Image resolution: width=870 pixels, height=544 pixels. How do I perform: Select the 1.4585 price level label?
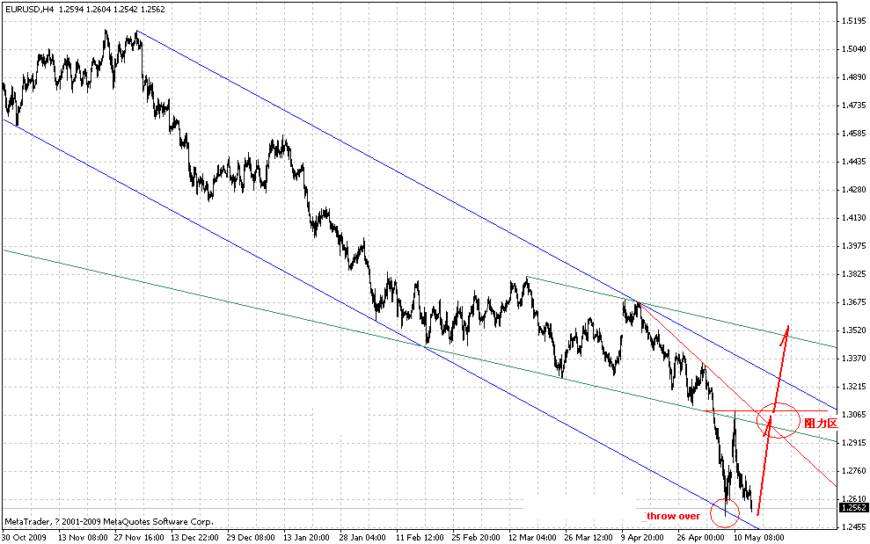click(854, 134)
